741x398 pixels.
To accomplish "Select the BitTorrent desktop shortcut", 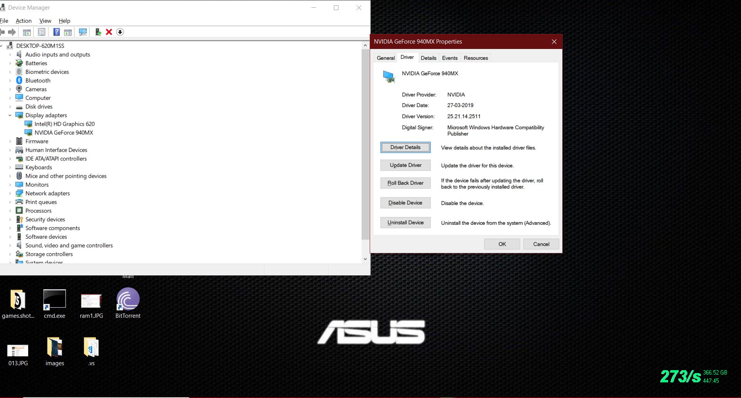I will 128,303.
